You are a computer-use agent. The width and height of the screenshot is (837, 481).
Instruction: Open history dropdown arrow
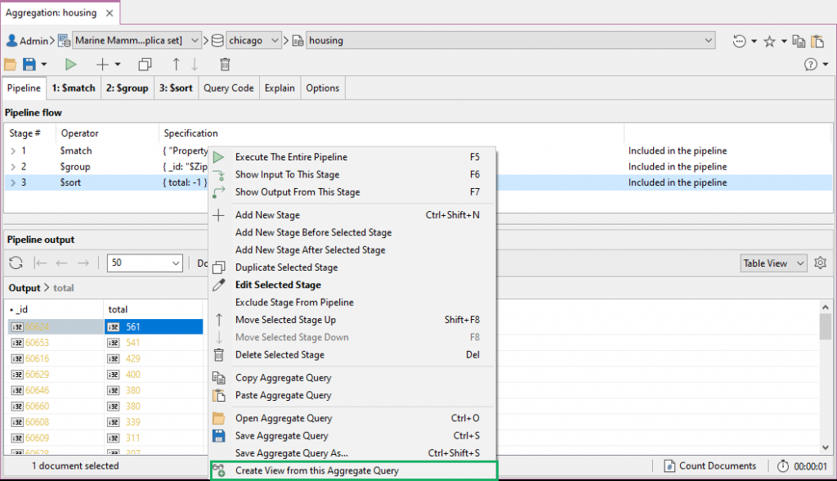(x=754, y=41)
